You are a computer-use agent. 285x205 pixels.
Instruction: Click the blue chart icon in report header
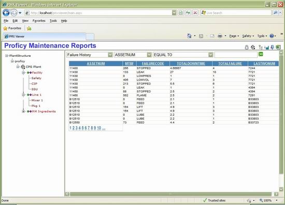point(267,48)
